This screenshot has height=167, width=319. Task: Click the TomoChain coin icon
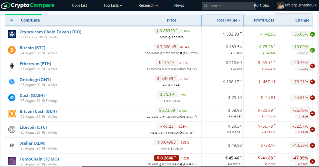coord(12,161)
